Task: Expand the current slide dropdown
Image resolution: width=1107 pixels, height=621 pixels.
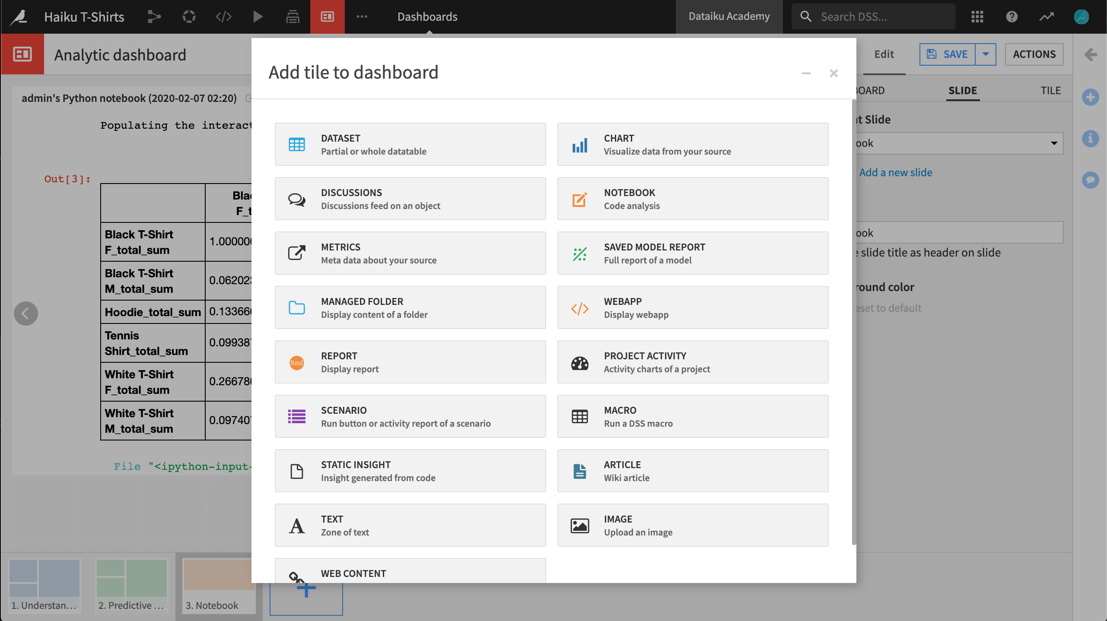Action: tap(959, 143)
